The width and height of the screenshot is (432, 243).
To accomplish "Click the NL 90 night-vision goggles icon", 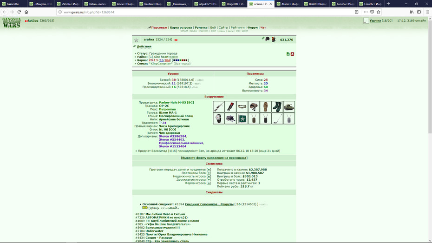I will tap(230, 118).
